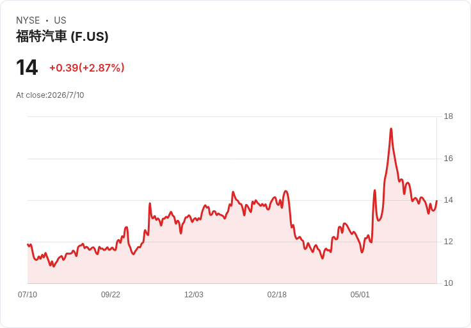Click the highest peak of the price line
This screenshot has height=328, width=471.
[x=391, y=129]
